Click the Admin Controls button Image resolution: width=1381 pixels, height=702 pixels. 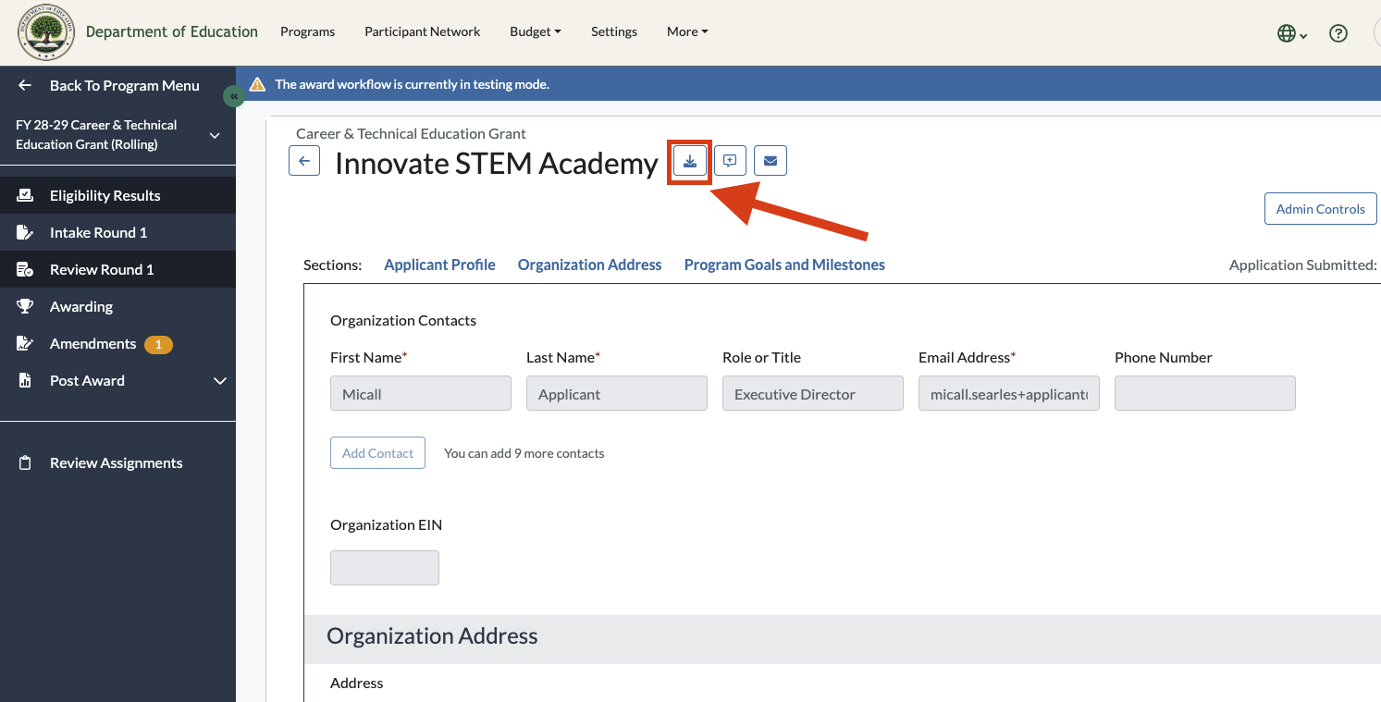click(x=1320, y=209)
